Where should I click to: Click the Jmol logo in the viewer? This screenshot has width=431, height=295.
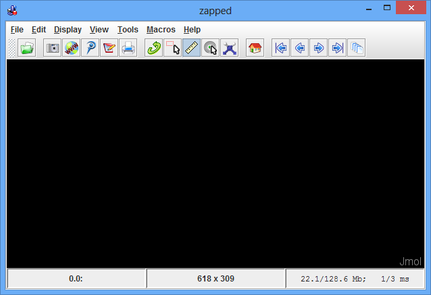410,261
